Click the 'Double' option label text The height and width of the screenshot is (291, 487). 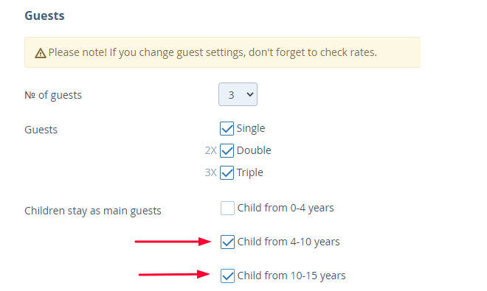[254, 150]
